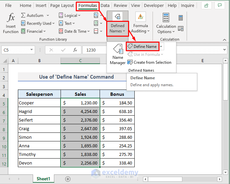Select the cell containing Cooper

pos(39,103)
